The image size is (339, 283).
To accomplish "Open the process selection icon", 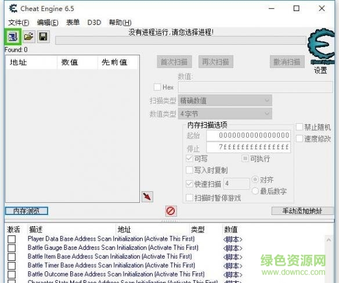I will click(x=13, y=37).
